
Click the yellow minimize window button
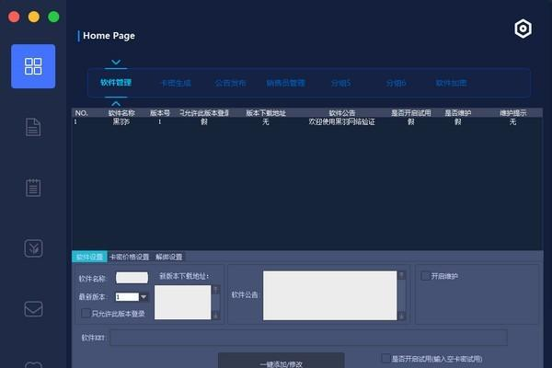[x=34, y=17]
